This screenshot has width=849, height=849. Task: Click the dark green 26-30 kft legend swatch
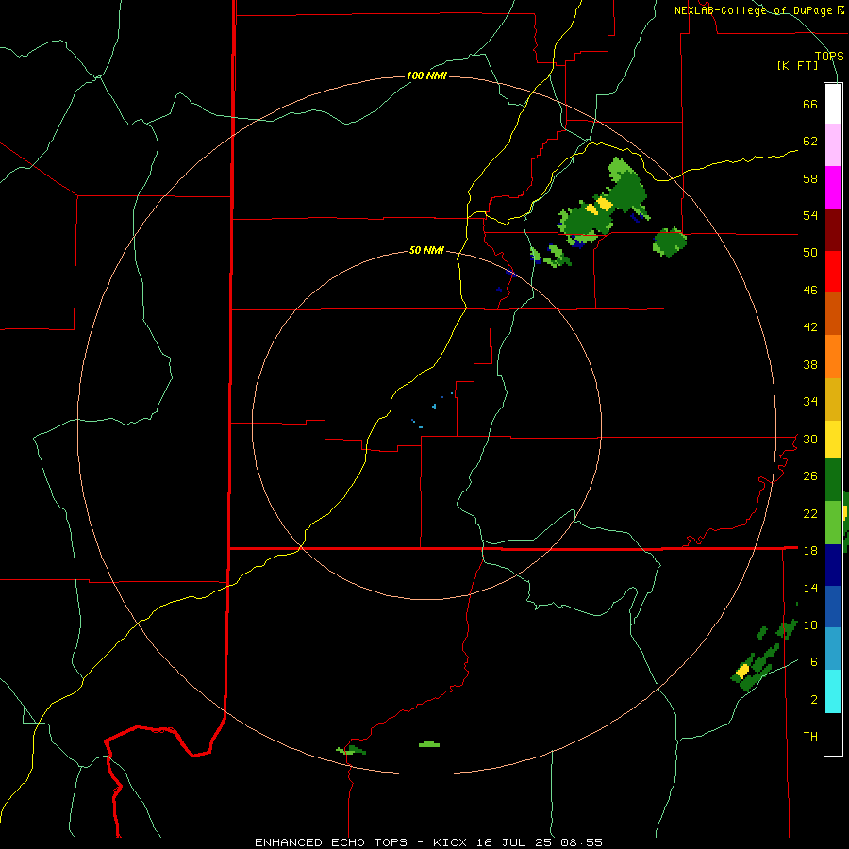(x=833, y=480)
